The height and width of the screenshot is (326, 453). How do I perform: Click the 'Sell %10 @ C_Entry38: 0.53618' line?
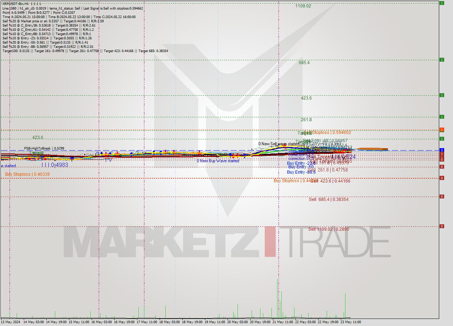click(49, 25)
